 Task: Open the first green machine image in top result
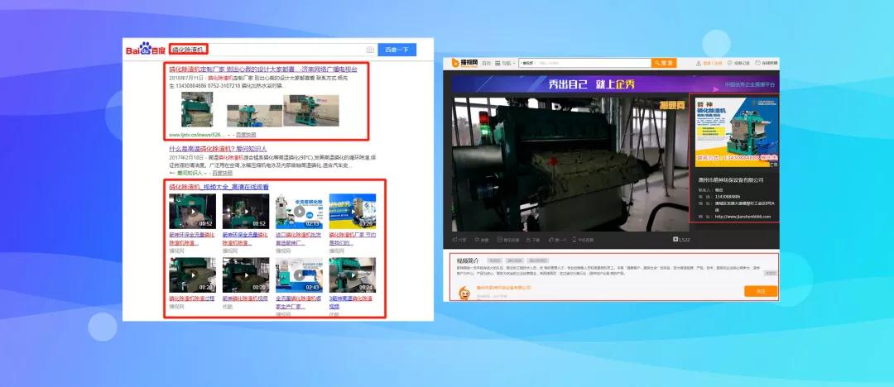197,109
